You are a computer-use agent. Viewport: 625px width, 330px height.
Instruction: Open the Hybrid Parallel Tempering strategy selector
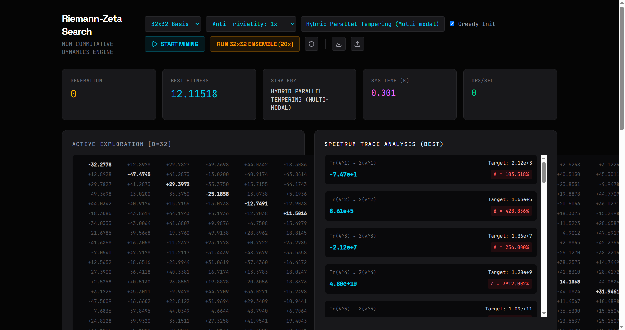(x=373, y=24)
